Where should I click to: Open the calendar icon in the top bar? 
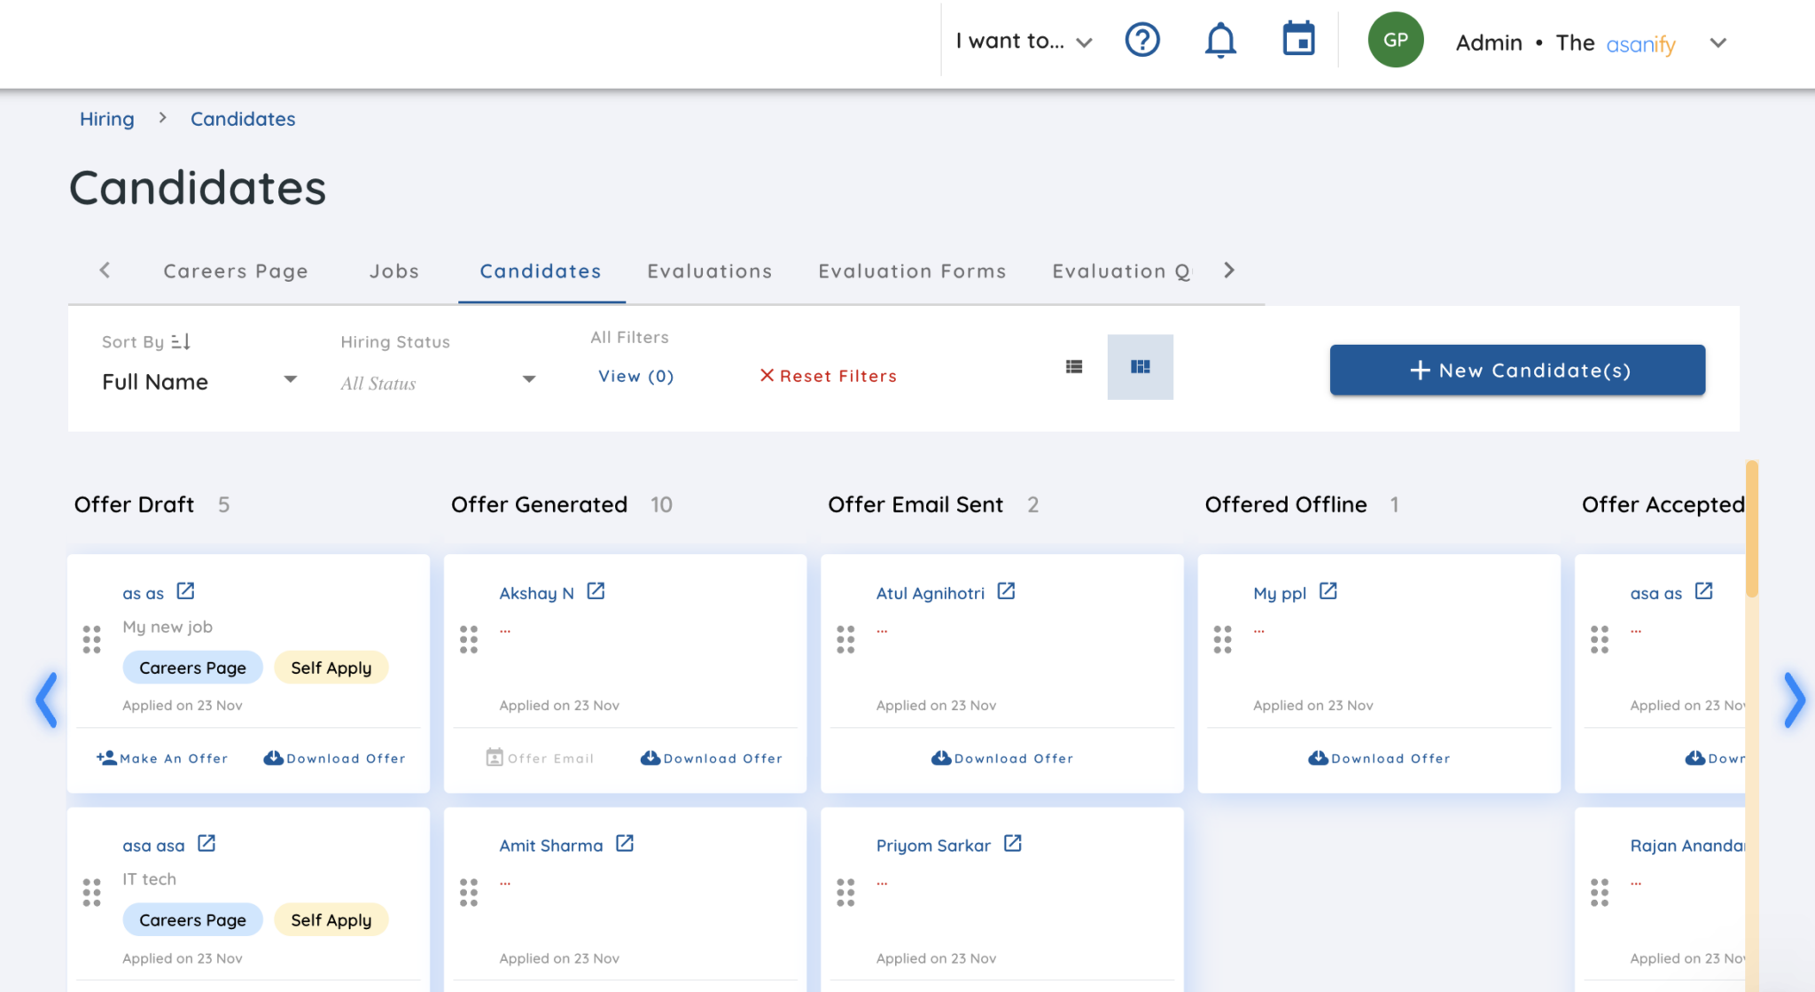tap(1297, 40)
